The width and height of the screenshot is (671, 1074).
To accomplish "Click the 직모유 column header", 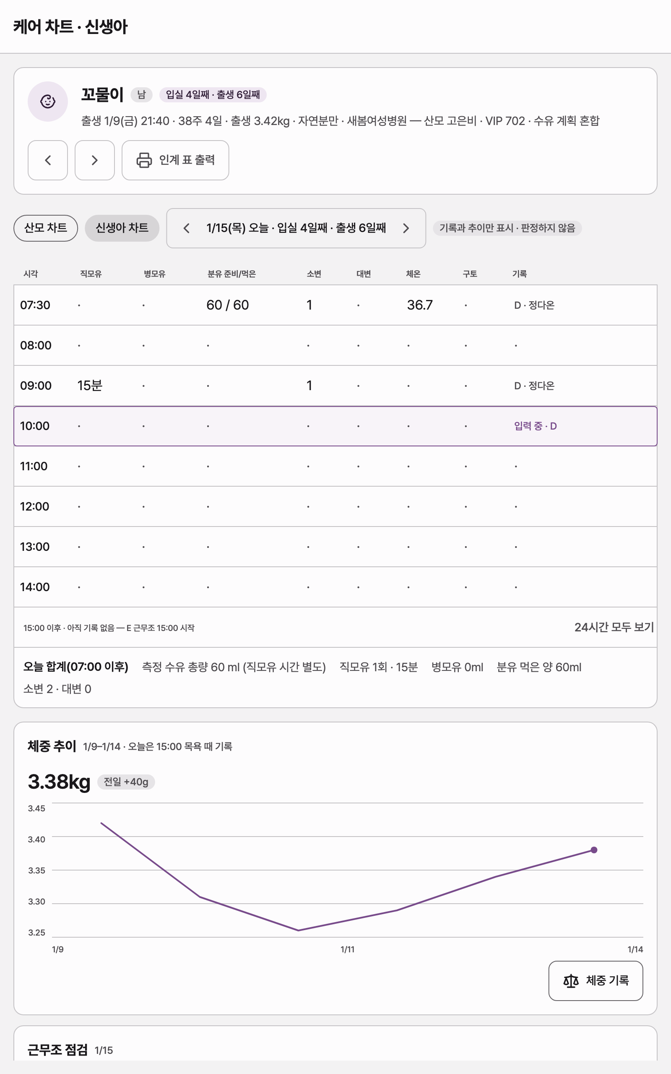I will point(91,274).
